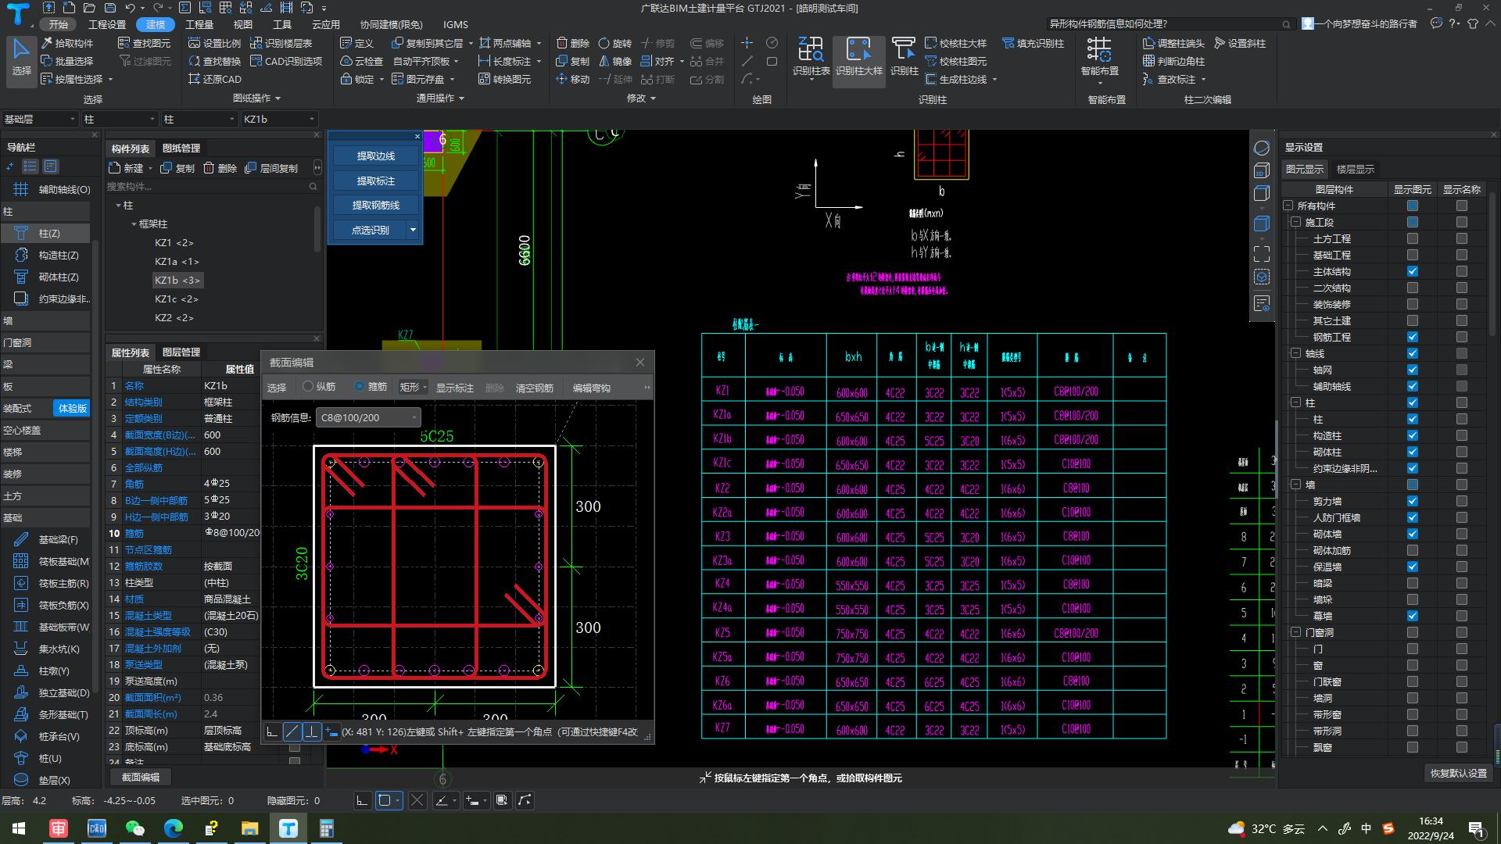Select the 移动 move tool
The width and height of the screenshot is (1501, 844).
(x=573, y=79)
